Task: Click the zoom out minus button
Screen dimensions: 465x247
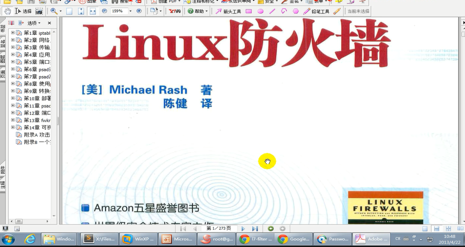Action: tap(104, 11)
